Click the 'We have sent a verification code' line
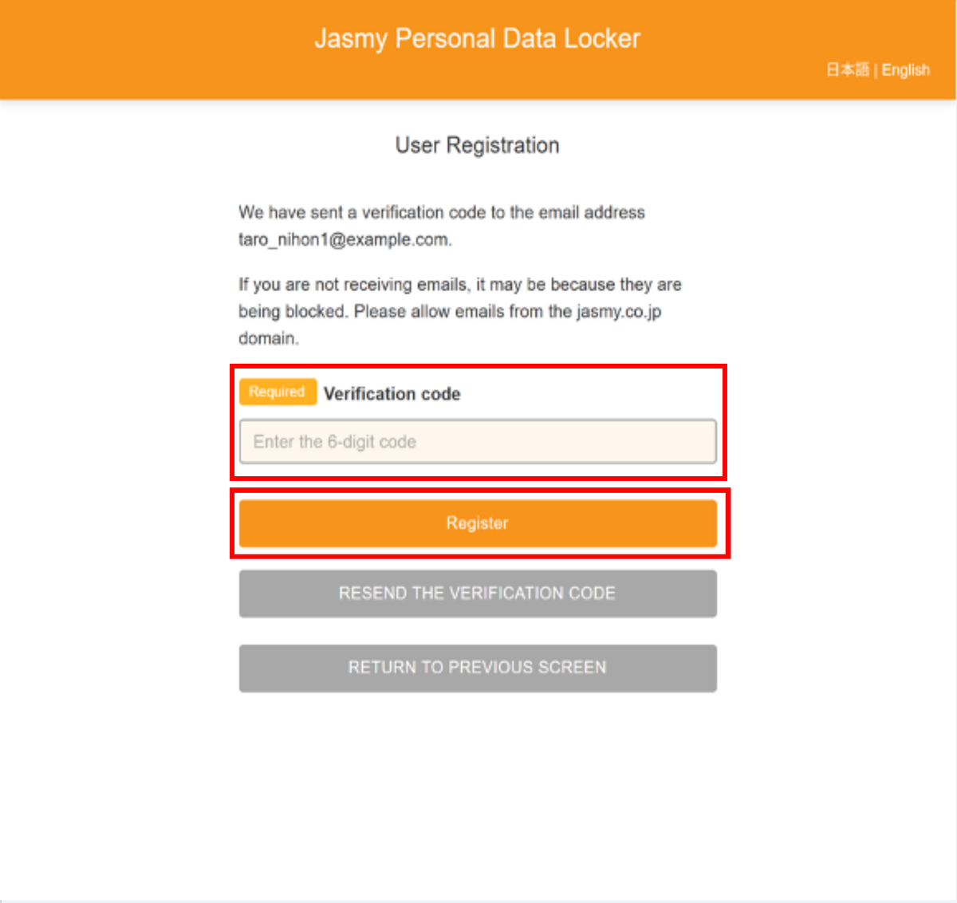This screenshot has height=903, width=957. coord(441,213)
